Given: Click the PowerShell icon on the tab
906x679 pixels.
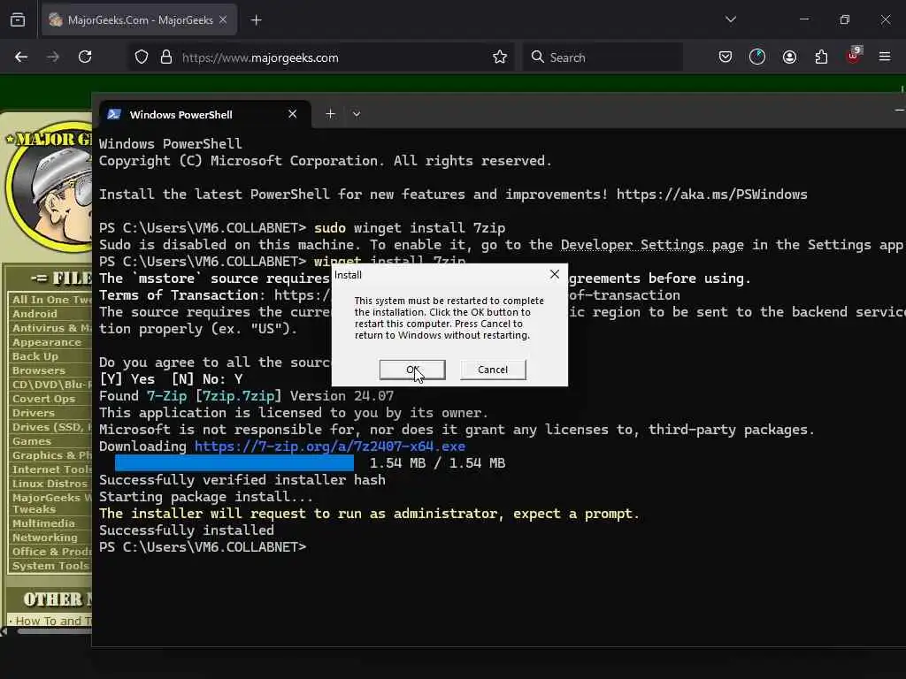Looking at the screenshot, I should pyautogui.click(x=114, y=114).
